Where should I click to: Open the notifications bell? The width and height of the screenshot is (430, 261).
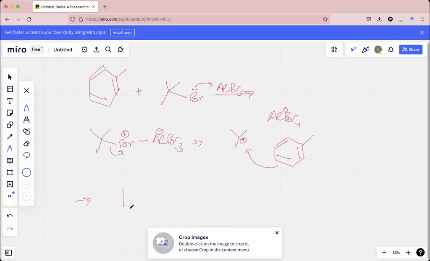(391, 50)
